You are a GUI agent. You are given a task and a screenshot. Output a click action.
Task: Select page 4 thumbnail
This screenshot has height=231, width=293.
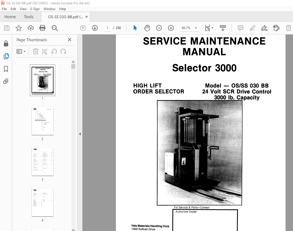pos(43,202)
